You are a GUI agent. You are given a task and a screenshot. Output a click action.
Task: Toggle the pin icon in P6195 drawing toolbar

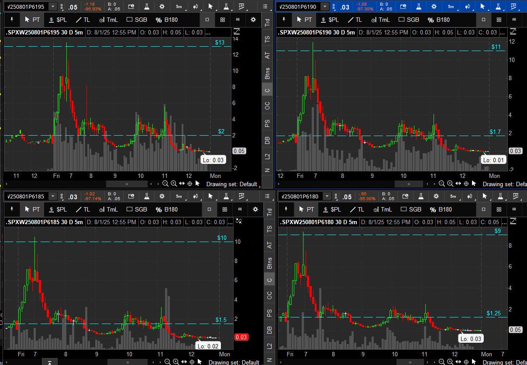coord(11,20)
